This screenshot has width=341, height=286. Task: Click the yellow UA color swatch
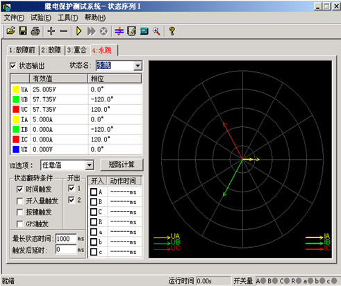(16, 90)
